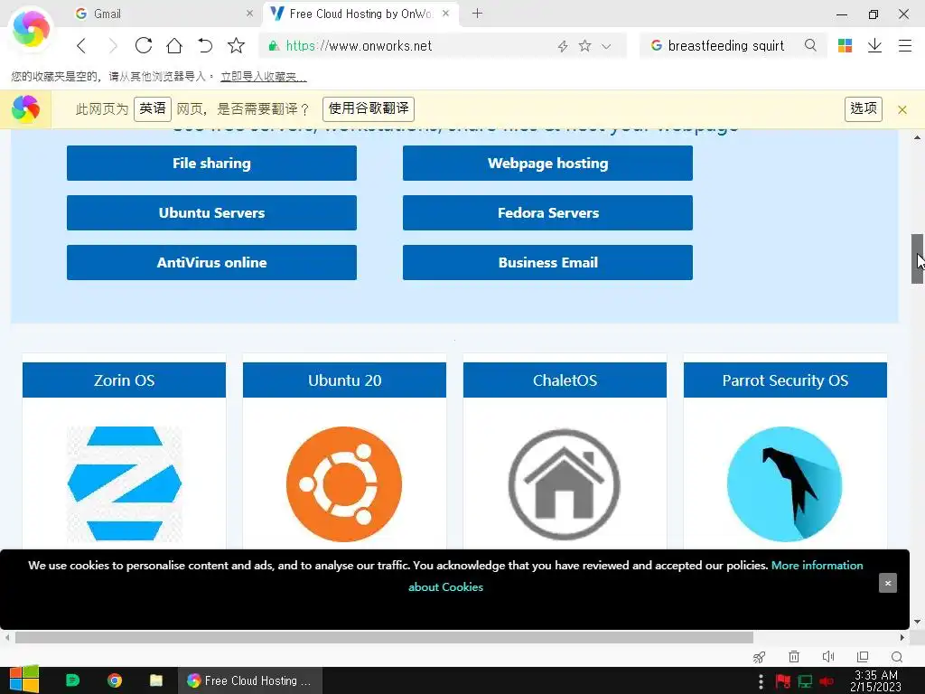Open the Ubuntu Servers button
The image size is (925, 694).
tap(211, 212)
